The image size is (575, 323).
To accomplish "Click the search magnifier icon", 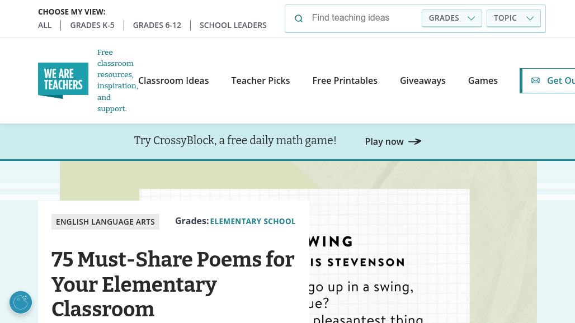I will click(299, 18).
